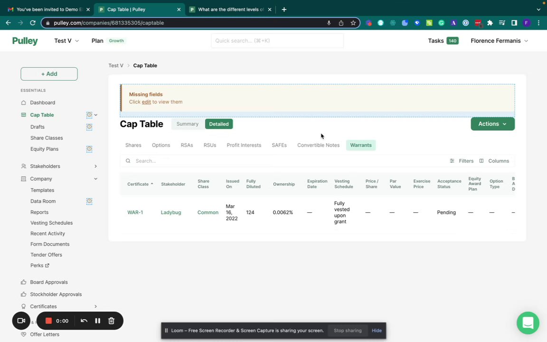Open the Ladybug stakeholder link
The width and height of the screenshot is (547, 342).
[x=171, y=212]
